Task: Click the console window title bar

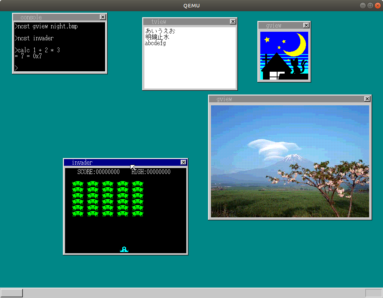Action: point(60,17)
